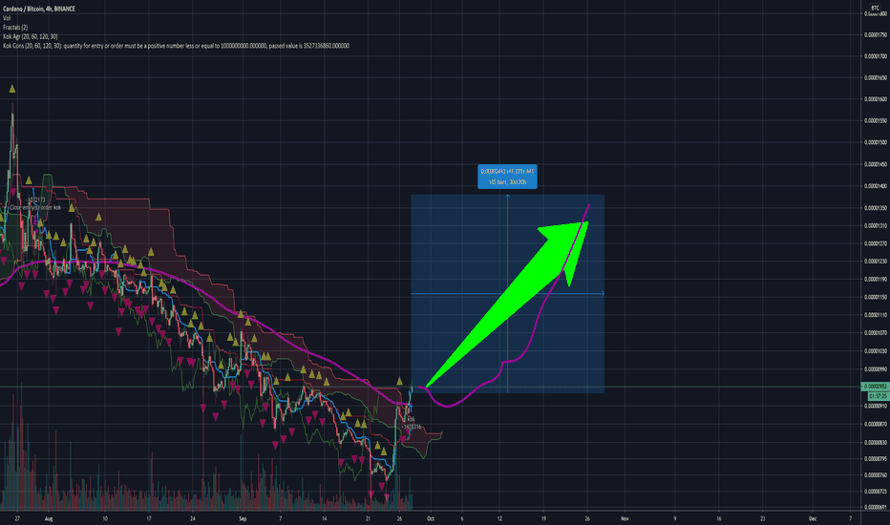Click the 0.00001030 price axis label
Image resolution: width=890 pixels, height=525 pixels.
(876, 351)
